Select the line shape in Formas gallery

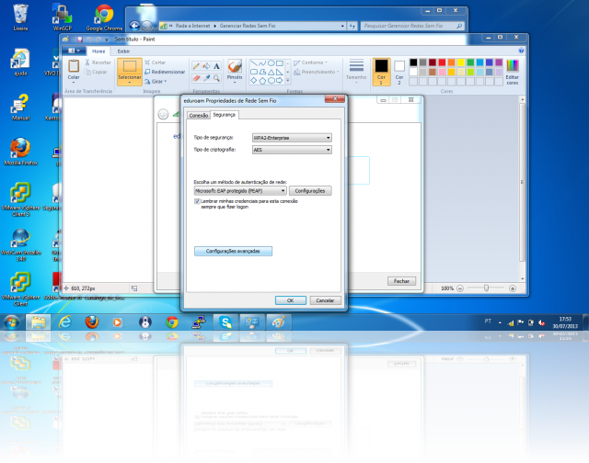(254, 63)
